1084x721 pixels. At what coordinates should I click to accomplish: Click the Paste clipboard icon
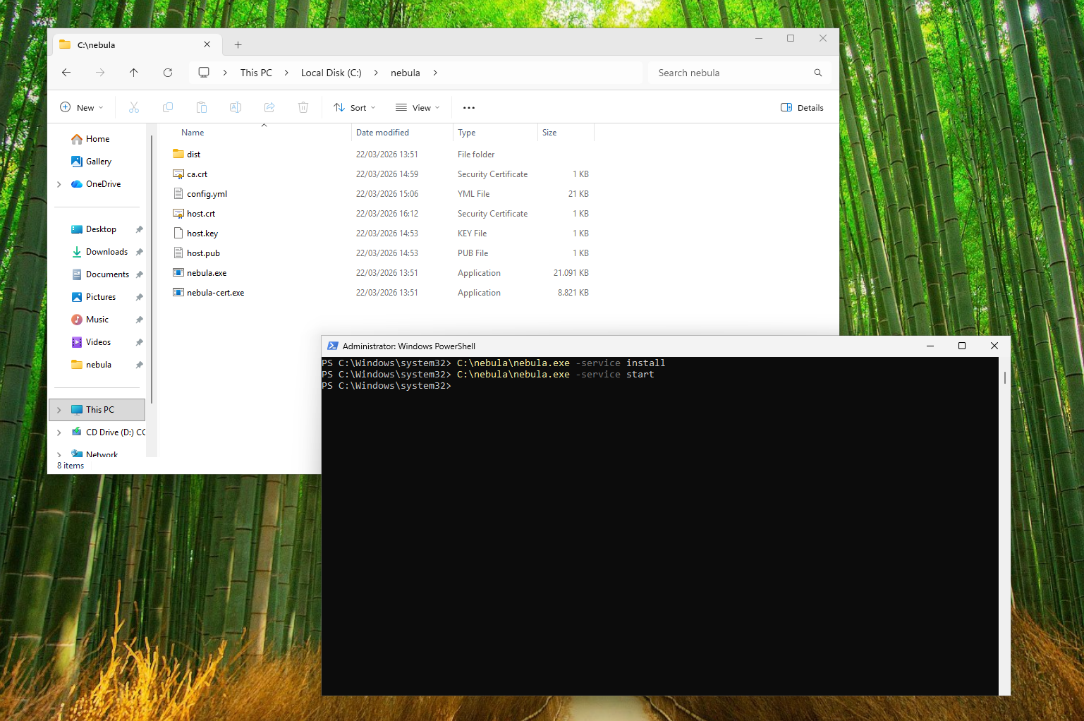(202, 107)
